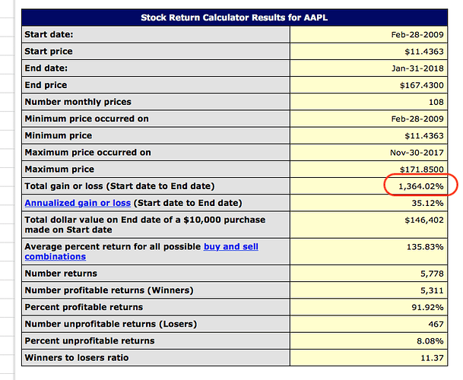
Task: Select the 'Average percent return for all possible' text
Action: pos(113,246)
